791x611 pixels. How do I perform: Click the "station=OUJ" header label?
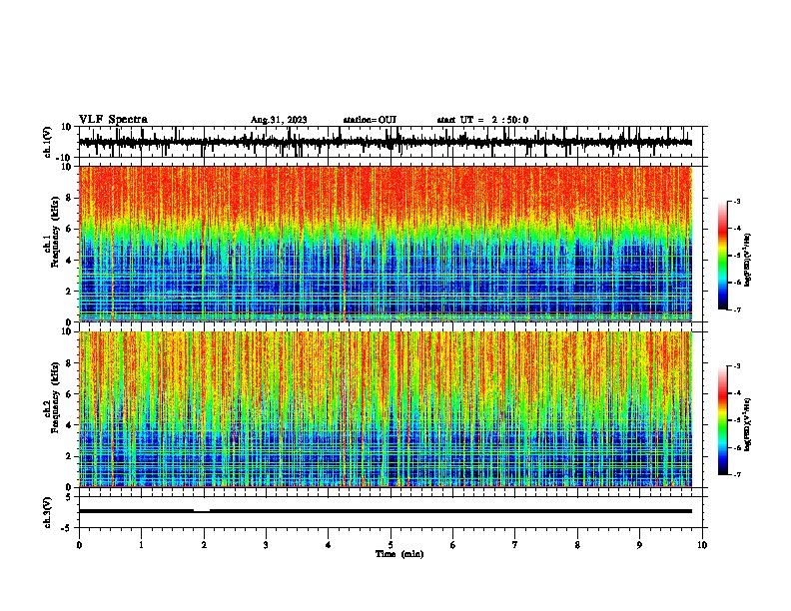(x=370, y=120)
